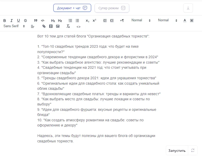Toggle bold formatting
The width and height of the screenshot is (202, 158).
tap(5, 21)
